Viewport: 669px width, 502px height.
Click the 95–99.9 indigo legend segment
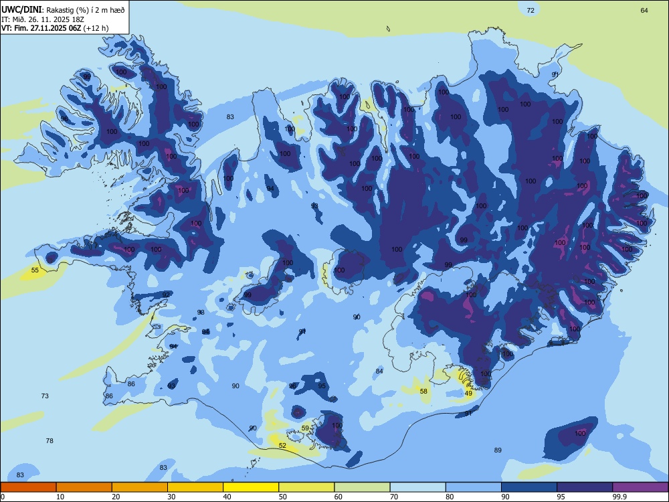pos(585,487)
